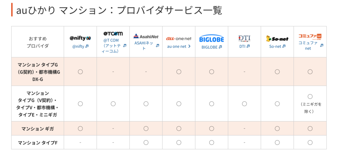Open the @T COM（アットティーコム）link
337x158 pixels.
click(x=111, y=46)
